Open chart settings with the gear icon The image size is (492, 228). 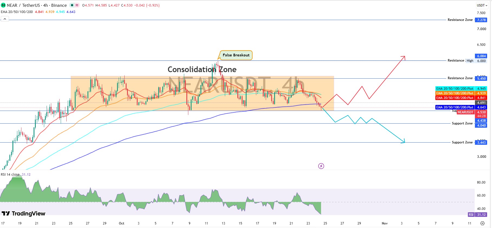pos(482,223)
